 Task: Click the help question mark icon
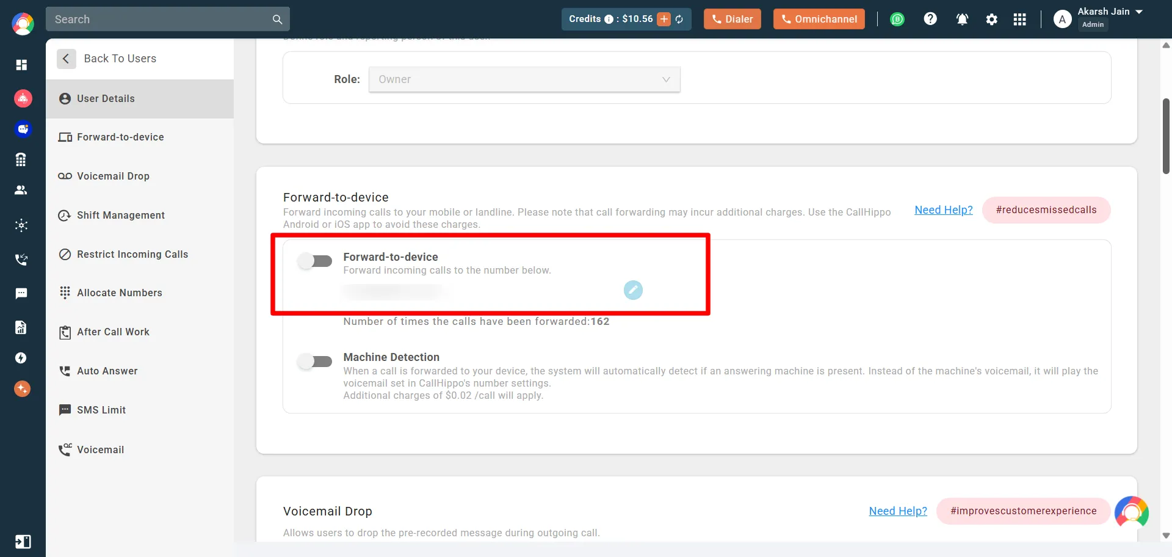[x=930, y=19]
